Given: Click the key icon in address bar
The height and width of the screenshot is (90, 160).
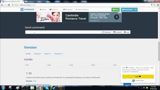Looking at the screenshot, I should (x=152, y=5).
